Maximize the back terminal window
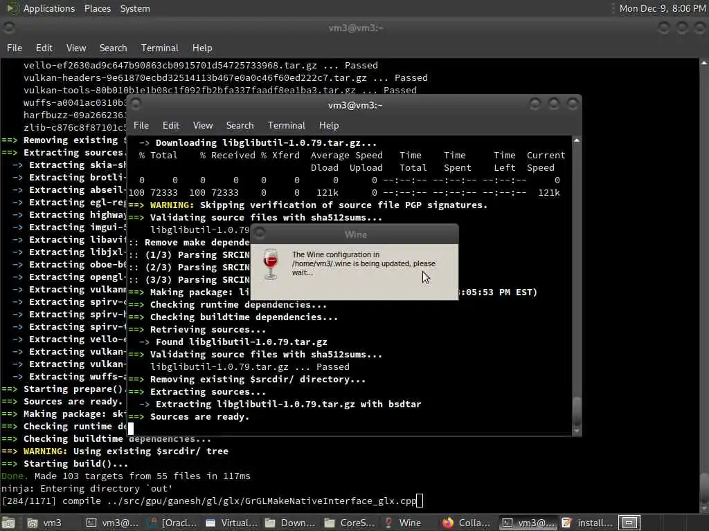The height and width of the screenshot is (531, 709). click(682, 28)
